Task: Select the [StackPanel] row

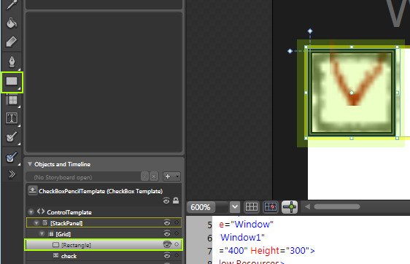Action: pyautogui.click(x=104, y=222)
